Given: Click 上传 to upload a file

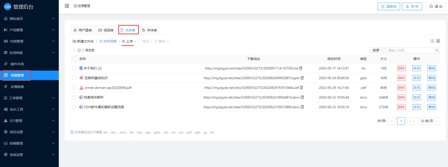Looking at the screenshot, I should click(x=127, y=41).
